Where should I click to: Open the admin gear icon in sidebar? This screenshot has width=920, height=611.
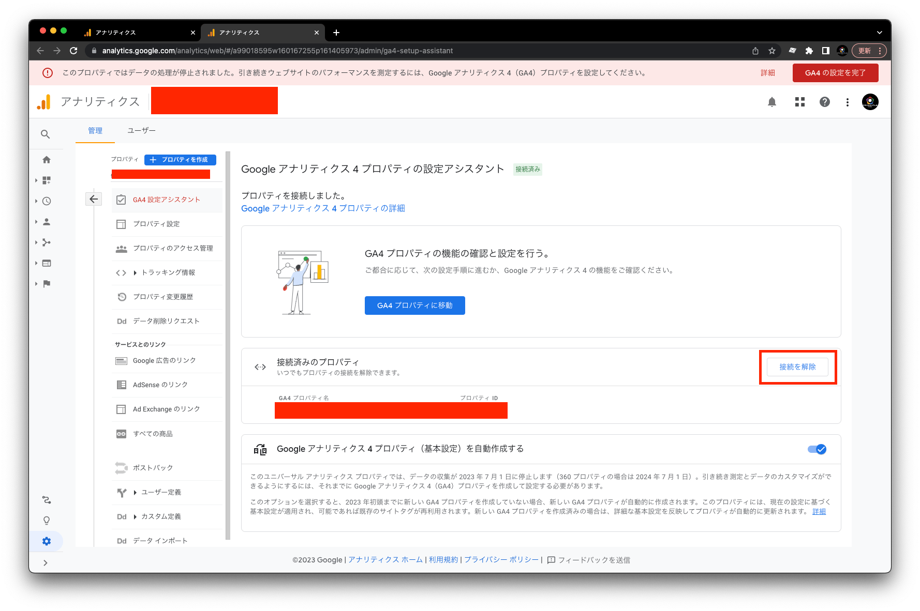pyautogui.click(x=47, y=541)
